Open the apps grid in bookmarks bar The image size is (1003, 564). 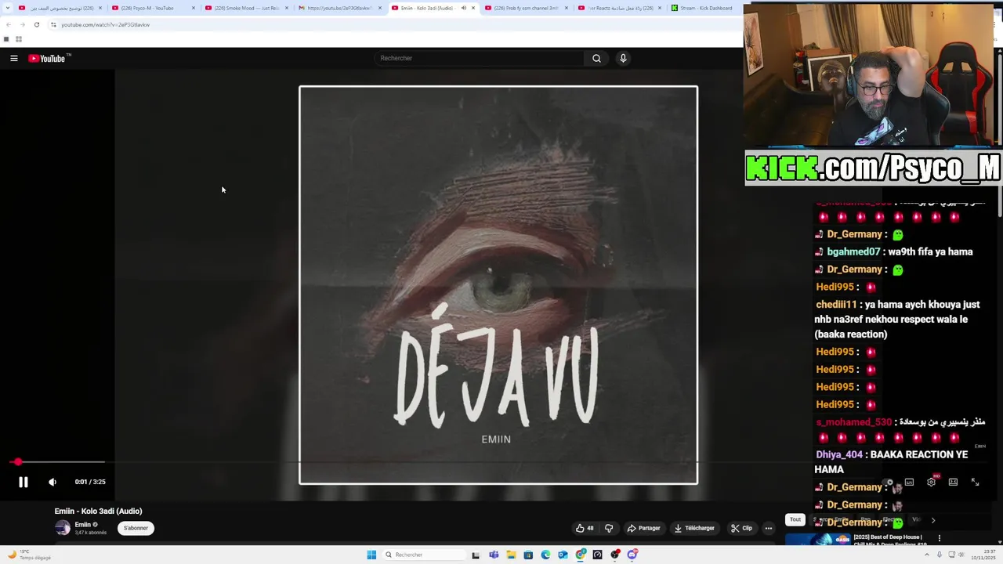(x=18, y=39)
